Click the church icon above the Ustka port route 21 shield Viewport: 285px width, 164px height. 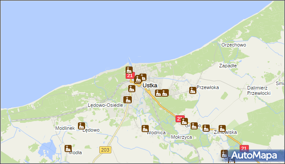tap(129, 70)
